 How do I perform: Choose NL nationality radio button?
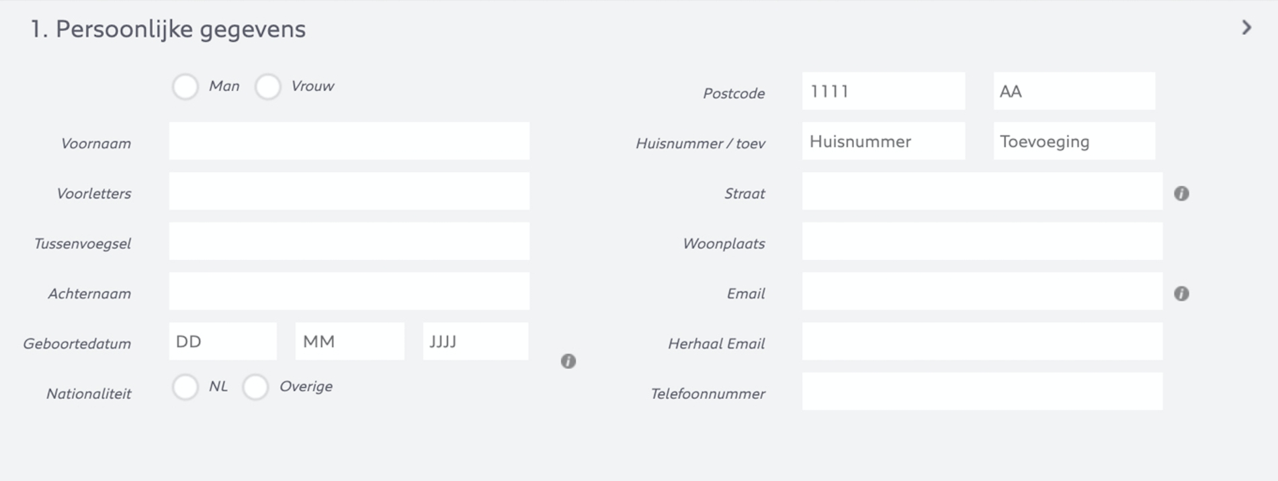(x=185, y=387)
